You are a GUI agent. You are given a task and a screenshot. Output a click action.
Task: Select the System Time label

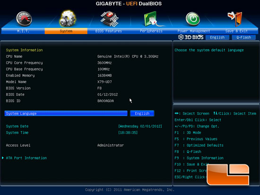17,133
